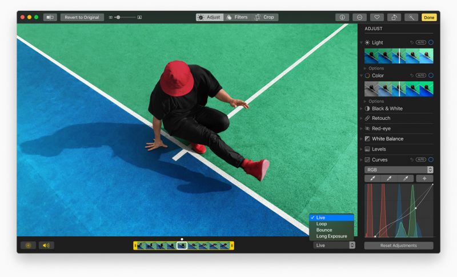Switch to the Crop tab

tap(265, 17)
